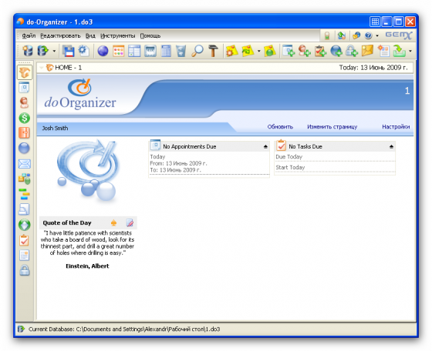This screenshot has height=351, width=432.
Task: Open the Email envelope sidebar icon
Action: tap(24, 164)
